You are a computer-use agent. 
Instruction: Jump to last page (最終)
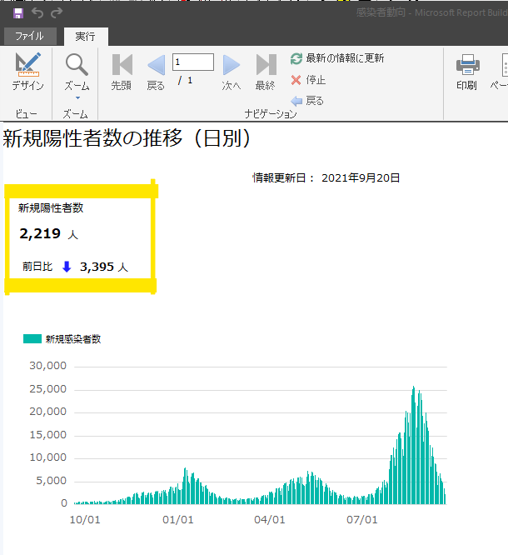[x=266, y=71]
